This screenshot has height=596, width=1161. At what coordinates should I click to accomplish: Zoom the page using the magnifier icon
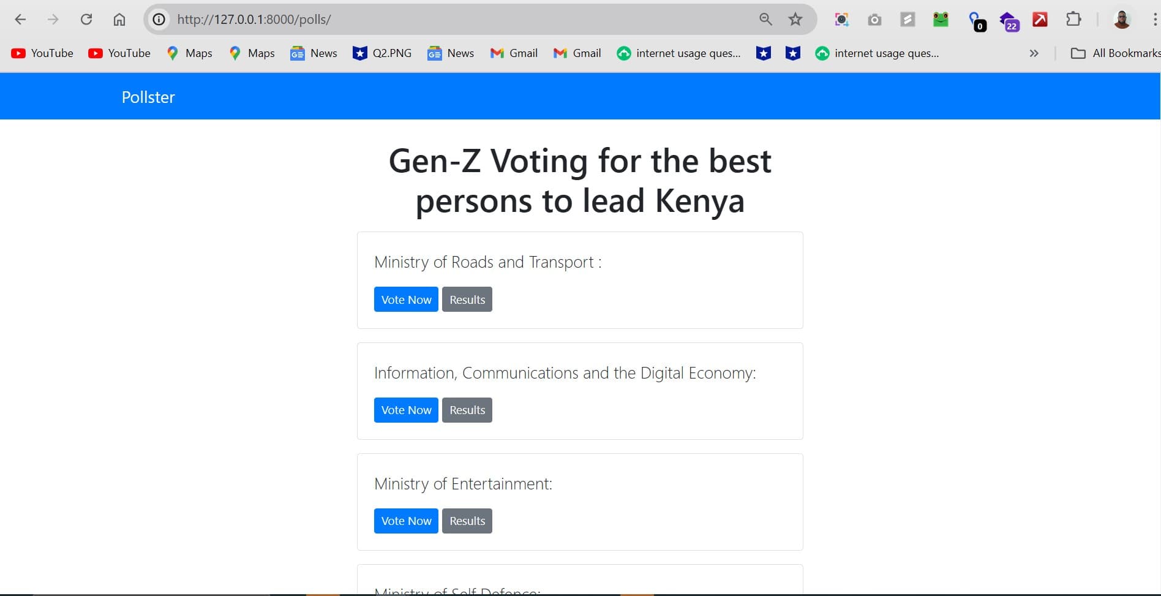pos(764,19)
